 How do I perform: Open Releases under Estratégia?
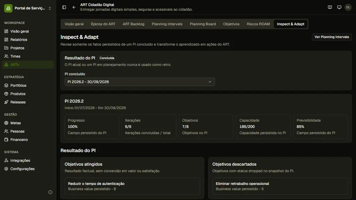28,102
